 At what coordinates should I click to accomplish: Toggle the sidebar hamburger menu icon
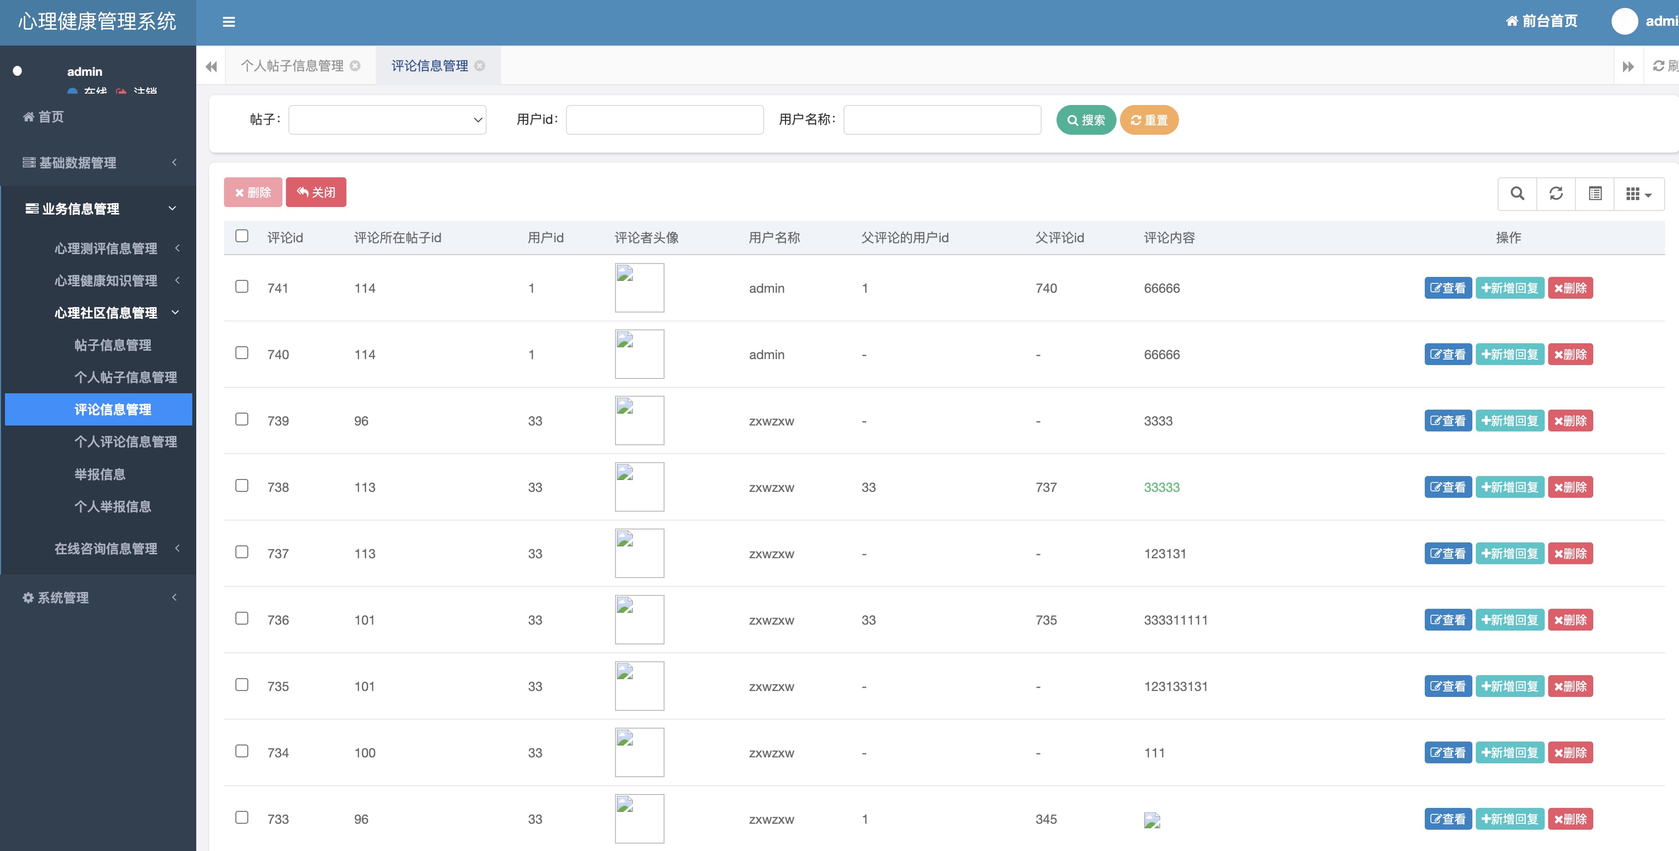229,21
